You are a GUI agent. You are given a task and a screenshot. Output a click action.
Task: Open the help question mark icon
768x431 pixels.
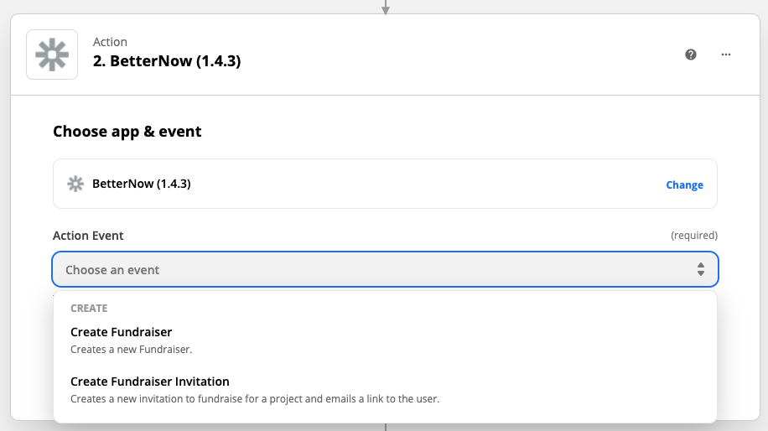point(691,55)
